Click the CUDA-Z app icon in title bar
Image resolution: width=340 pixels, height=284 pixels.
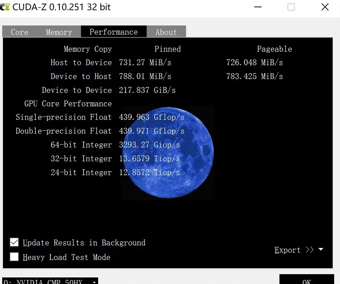[x=5, y=7]
